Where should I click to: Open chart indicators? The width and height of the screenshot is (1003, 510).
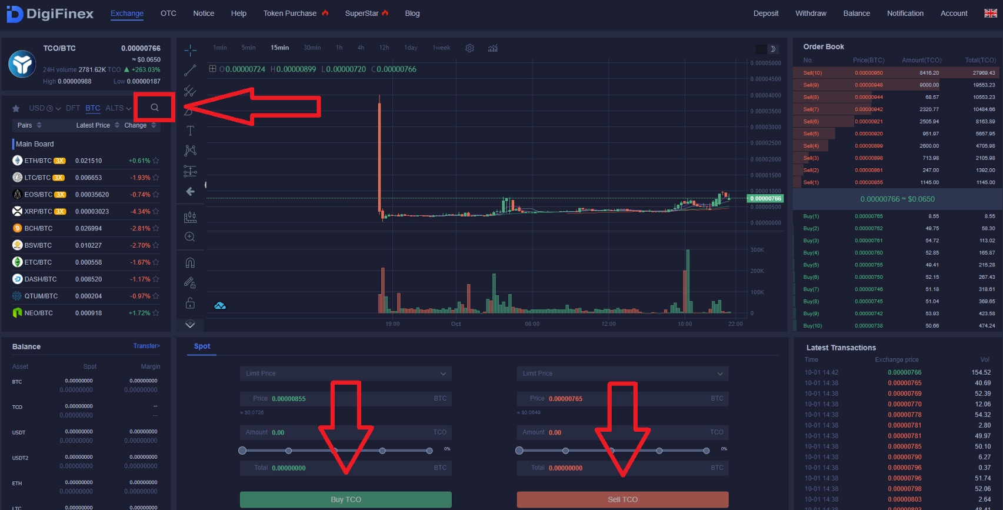click(493, 48)
